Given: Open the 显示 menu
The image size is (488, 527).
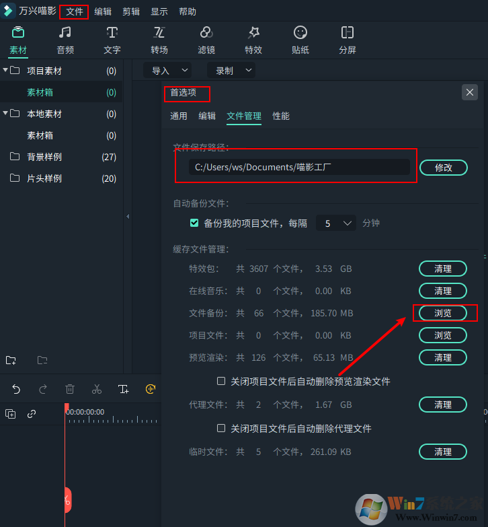Looking at the screenshot, I should [159, 11].
